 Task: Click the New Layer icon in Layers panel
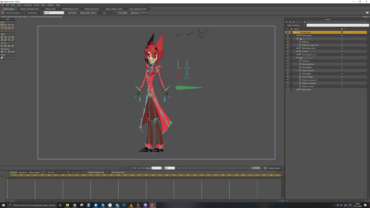[x=286, y=22]
